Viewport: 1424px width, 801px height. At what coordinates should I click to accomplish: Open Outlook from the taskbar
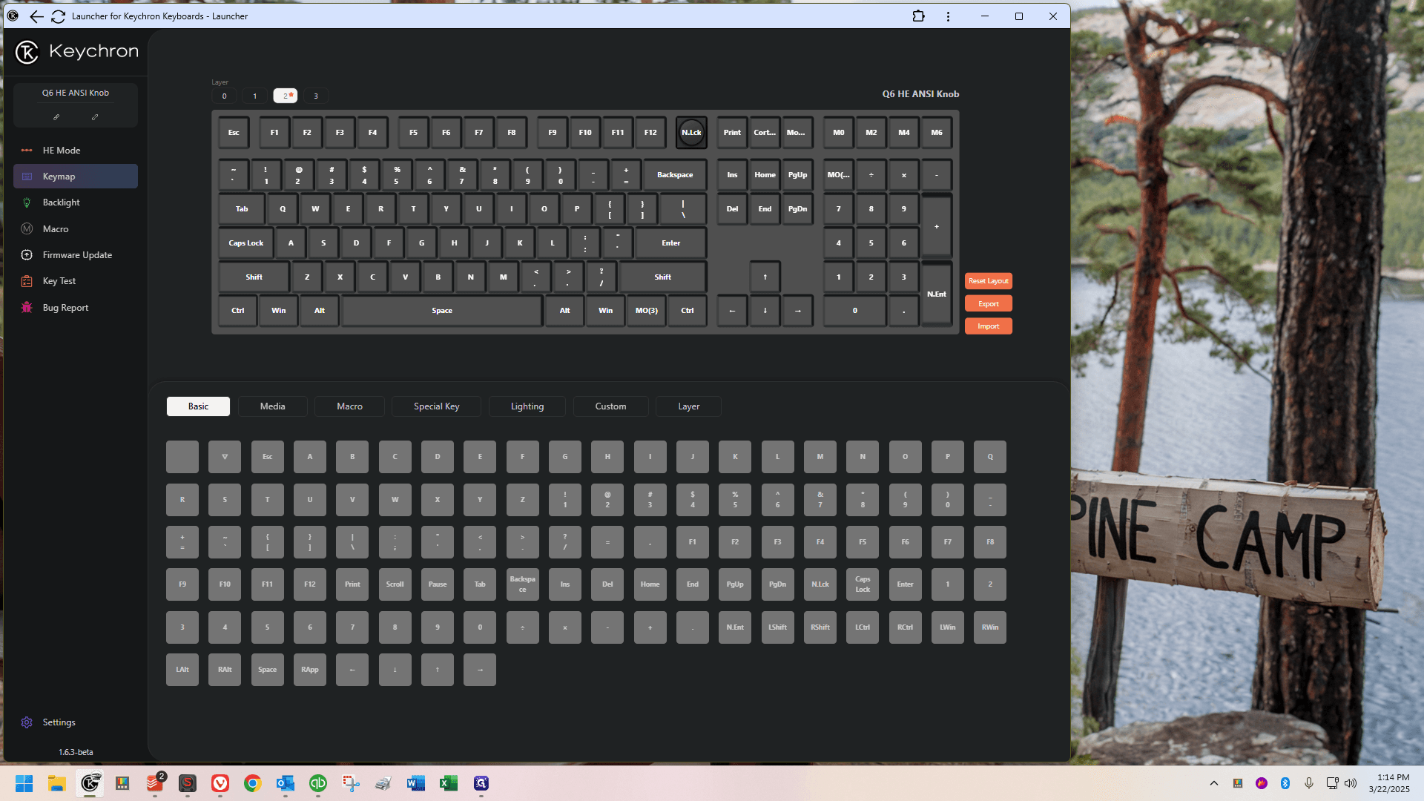pos(286,783)
